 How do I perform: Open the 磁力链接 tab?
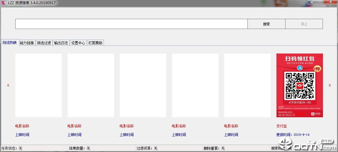click(27, 43)
